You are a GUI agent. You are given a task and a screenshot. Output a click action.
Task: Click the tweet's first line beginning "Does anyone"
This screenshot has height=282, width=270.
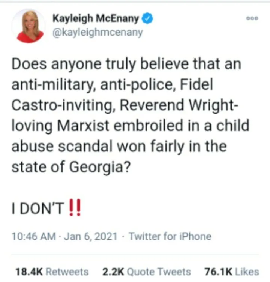coord(126,64)
